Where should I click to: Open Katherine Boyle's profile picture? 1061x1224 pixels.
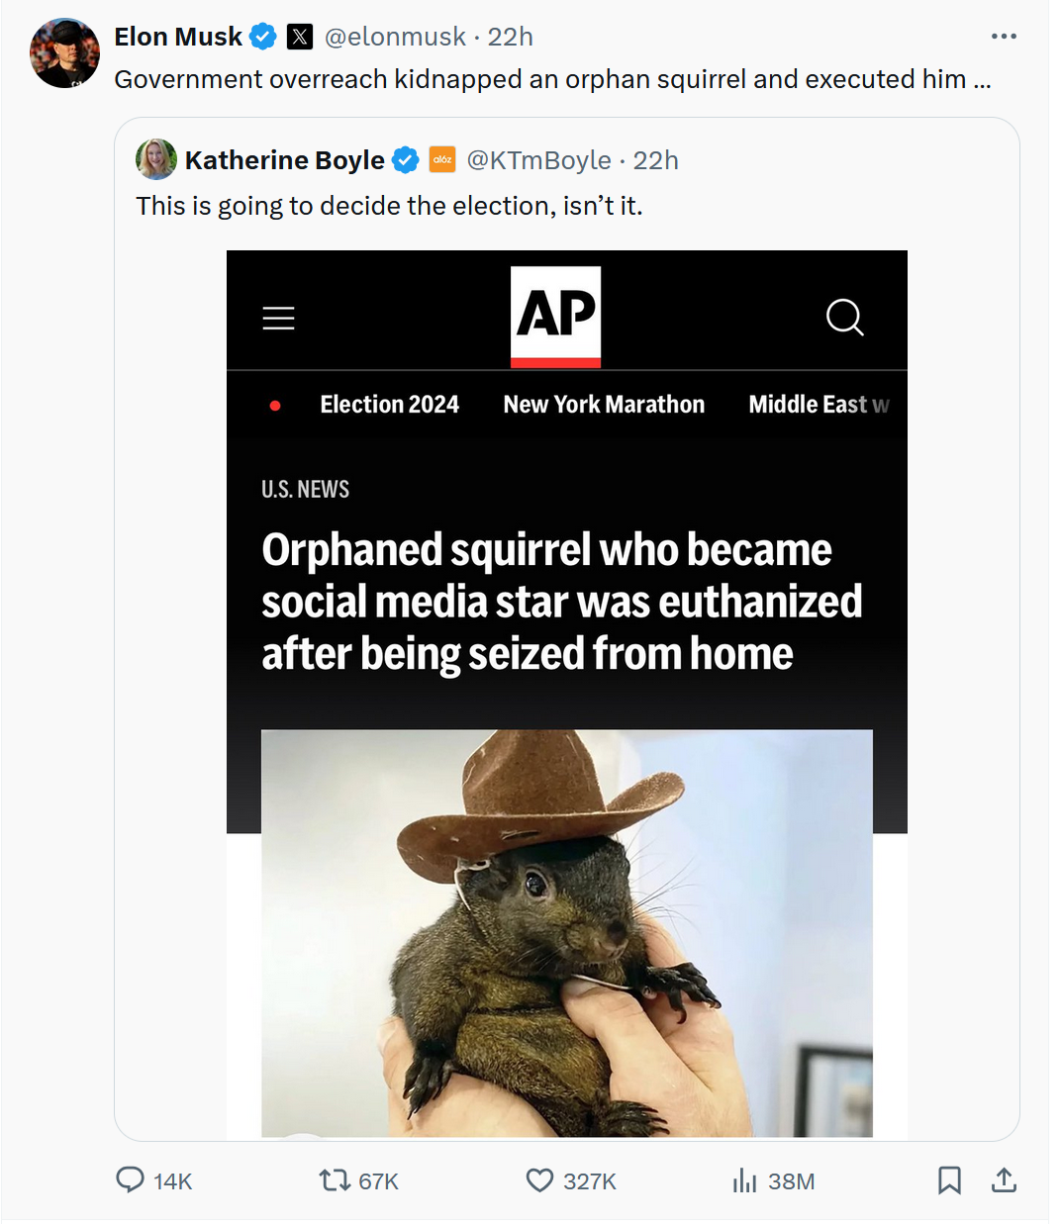[156, 159]
